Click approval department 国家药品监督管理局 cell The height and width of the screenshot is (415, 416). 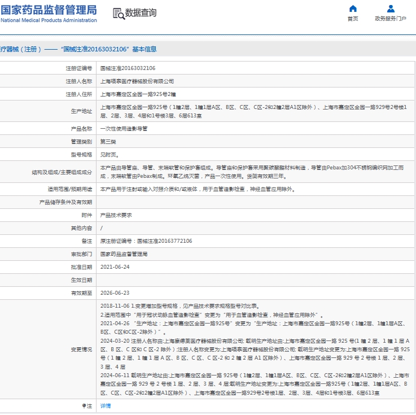tap(124, 254)
